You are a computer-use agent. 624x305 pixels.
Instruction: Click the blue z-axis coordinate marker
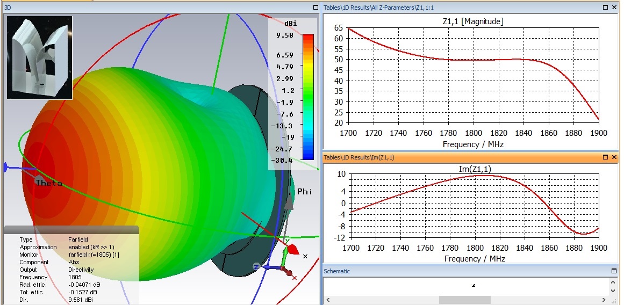pyautogui.click(x=257, y=266)
